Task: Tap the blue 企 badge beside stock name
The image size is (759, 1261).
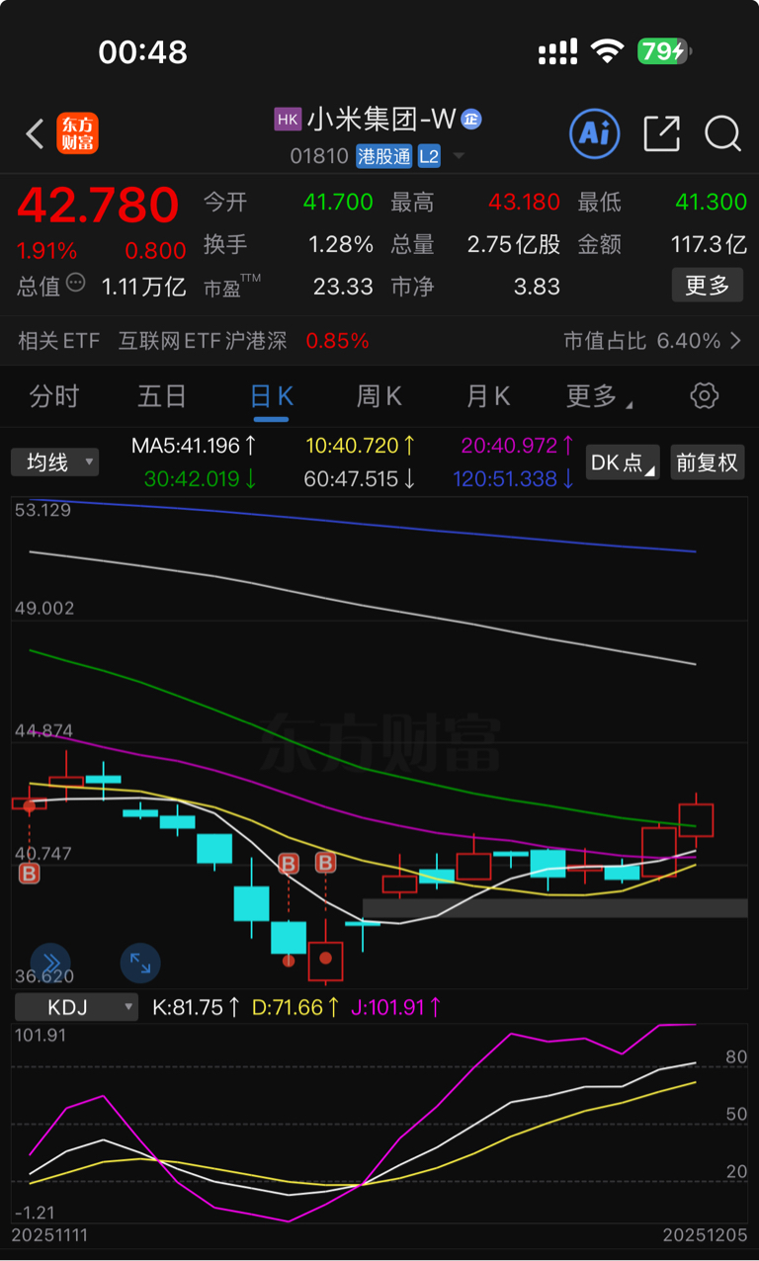Action: (471, 120)
